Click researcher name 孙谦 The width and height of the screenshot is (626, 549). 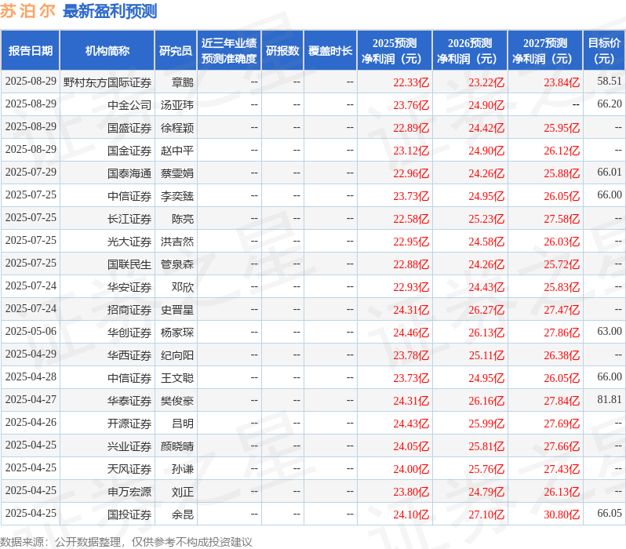[x=183, y=469]
